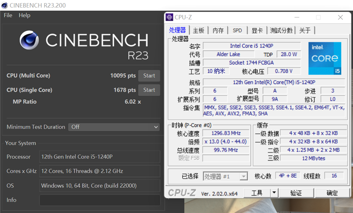Click the 一级 数据 cache value
This screenshot has width=353, height=213.
[313, 133]
